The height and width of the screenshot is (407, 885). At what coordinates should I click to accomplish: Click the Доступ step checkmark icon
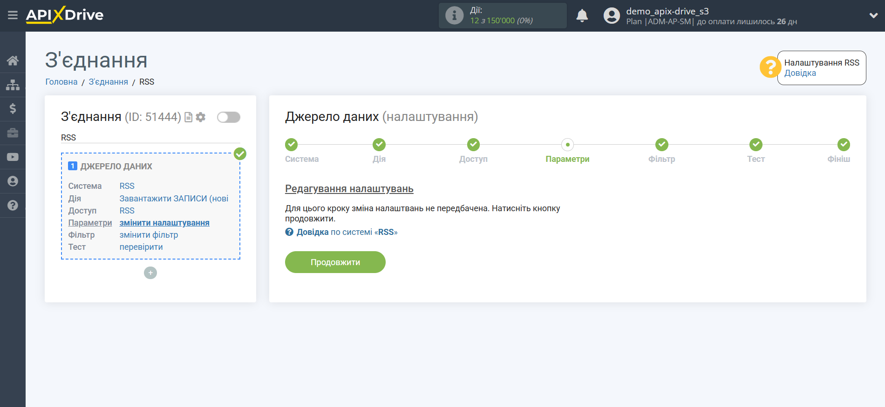click(474, 145)
